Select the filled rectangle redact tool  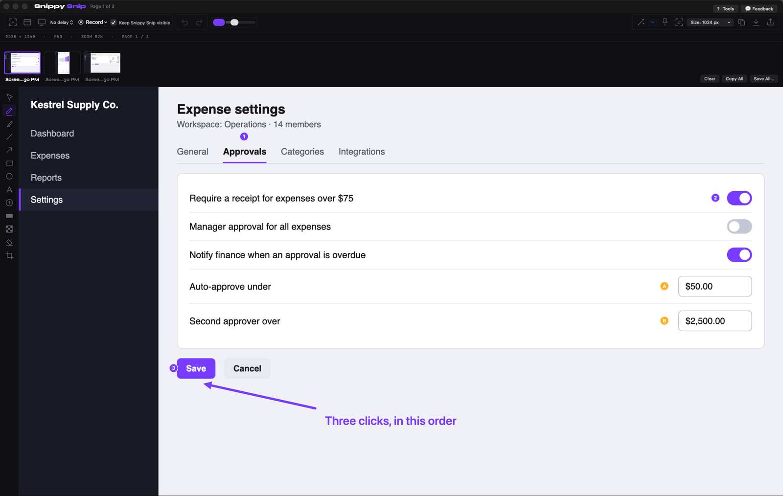[9, 216]
